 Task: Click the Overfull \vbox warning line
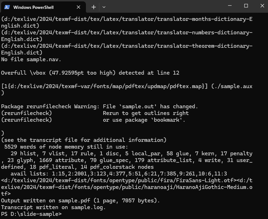point(90,73)
